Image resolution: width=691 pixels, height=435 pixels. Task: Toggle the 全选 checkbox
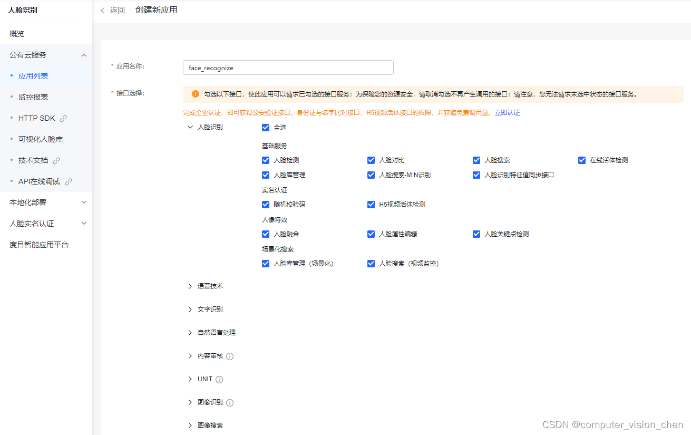pos(266,128)
